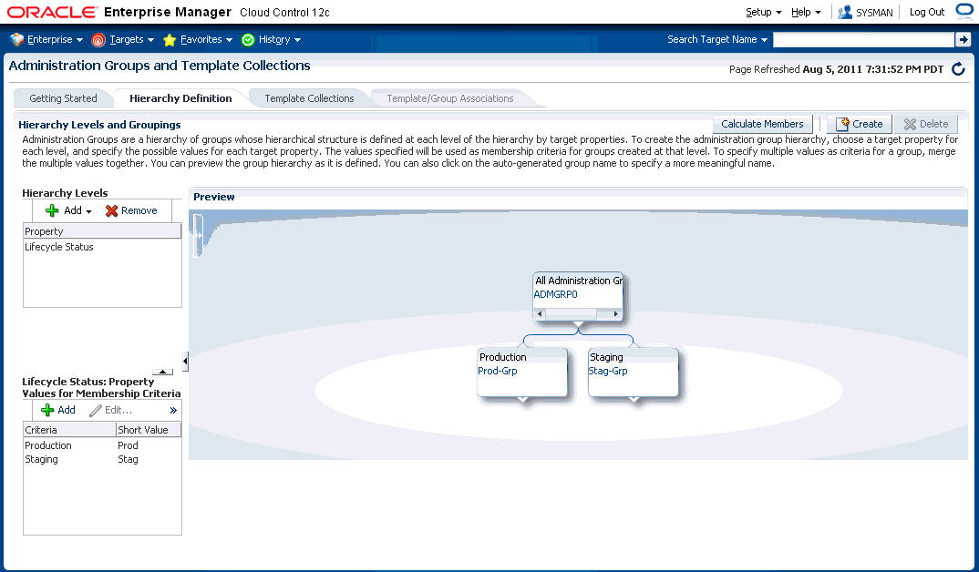This screenshot has width=979, height=572.
Task: Click Remove in Hierarchy Levels
Action: click(132, 210)
